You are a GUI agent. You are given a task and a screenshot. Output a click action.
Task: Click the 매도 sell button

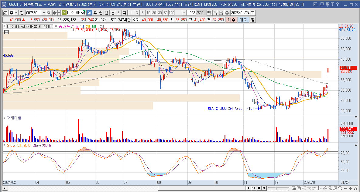pyautogui.click(x=243, y=20)
